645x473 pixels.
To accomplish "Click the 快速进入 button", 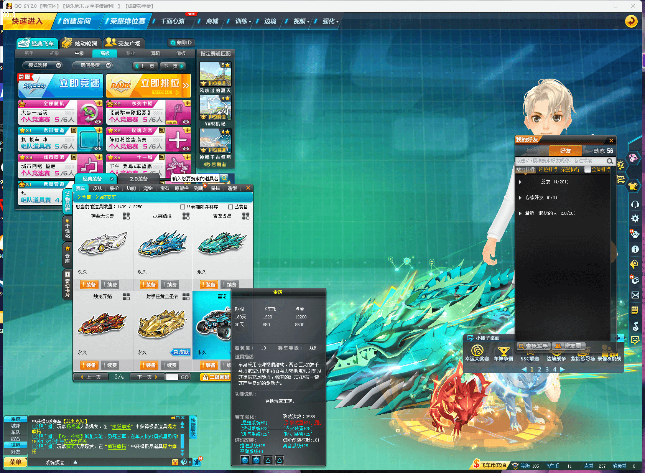I will pos(27,21).
